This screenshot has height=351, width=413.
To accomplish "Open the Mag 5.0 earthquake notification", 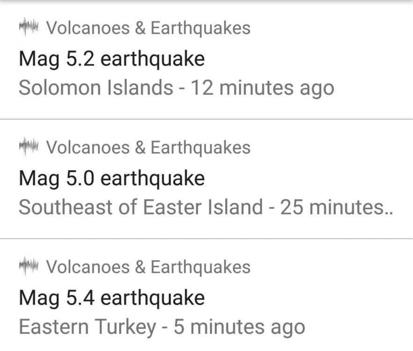I will 111,178.
